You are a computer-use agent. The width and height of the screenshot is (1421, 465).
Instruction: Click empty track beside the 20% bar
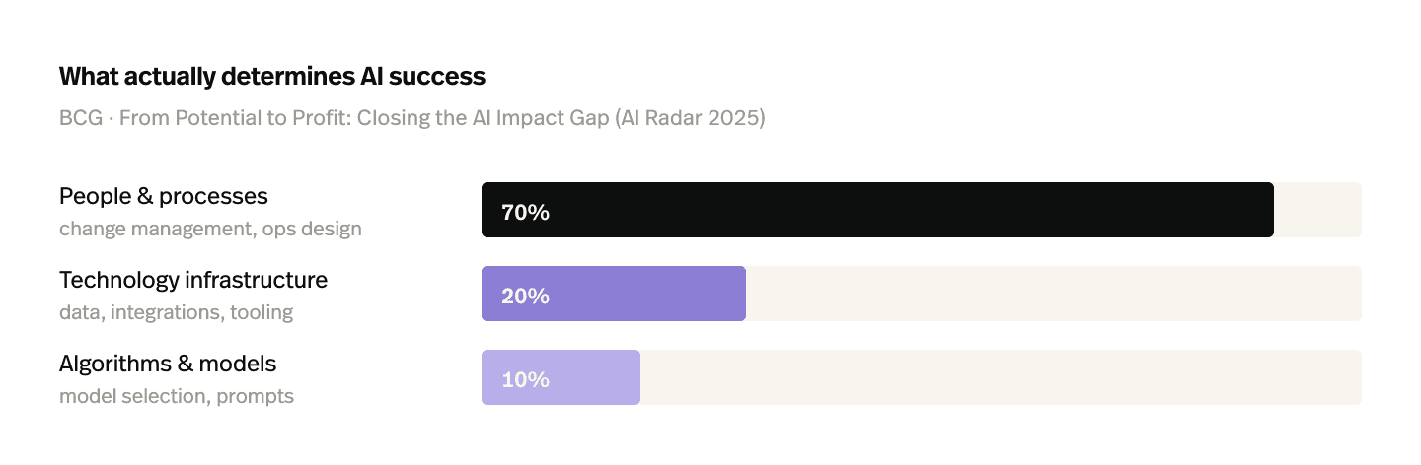(x=1054, y=294)
